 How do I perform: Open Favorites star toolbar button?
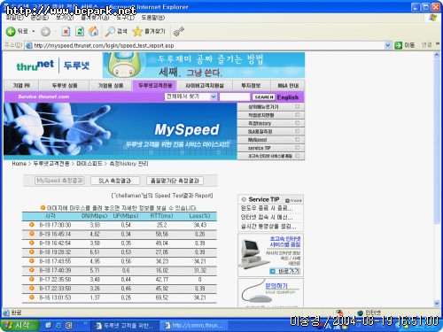coord(149,31)
